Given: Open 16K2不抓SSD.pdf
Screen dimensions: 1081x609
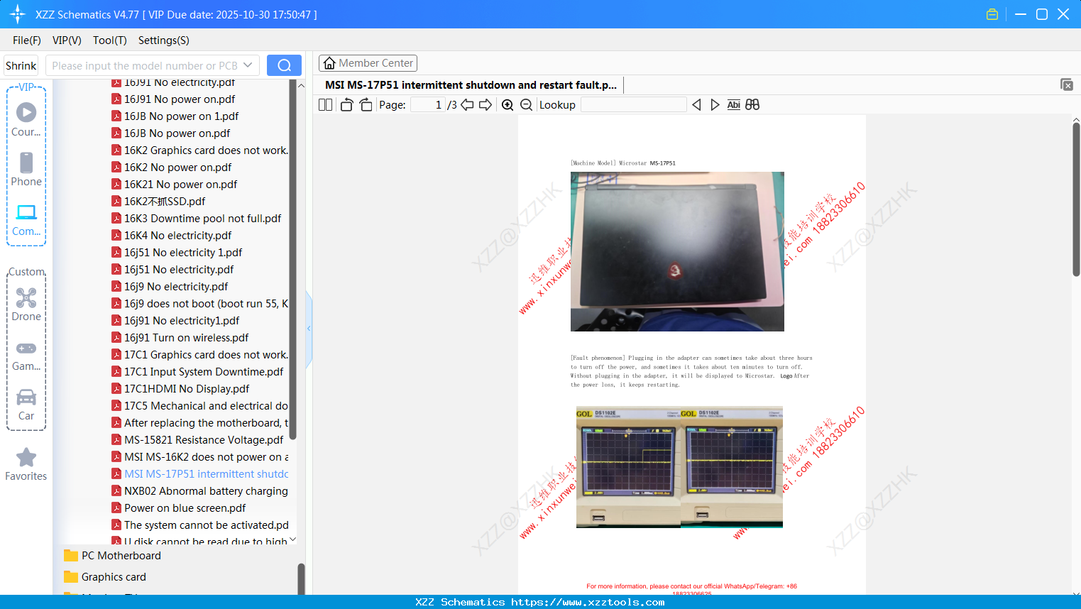Looking at the screenshot, I should point(165,202).
